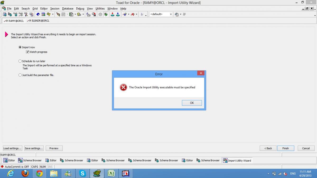317x178 pixels.
Task: Click the green bug debug icon
Action: point(106,14)
